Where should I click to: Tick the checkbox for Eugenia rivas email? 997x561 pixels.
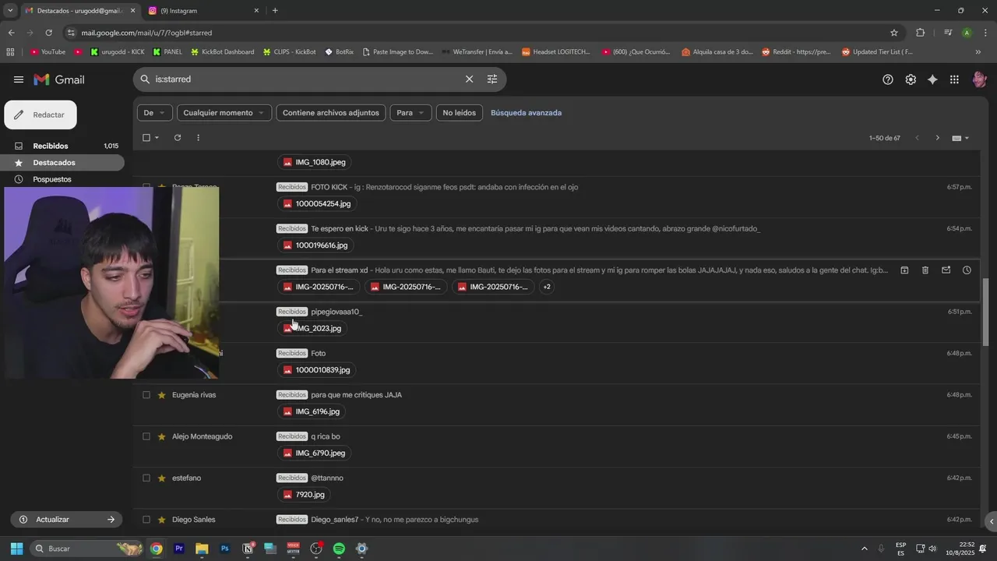(x=146, y=395)
